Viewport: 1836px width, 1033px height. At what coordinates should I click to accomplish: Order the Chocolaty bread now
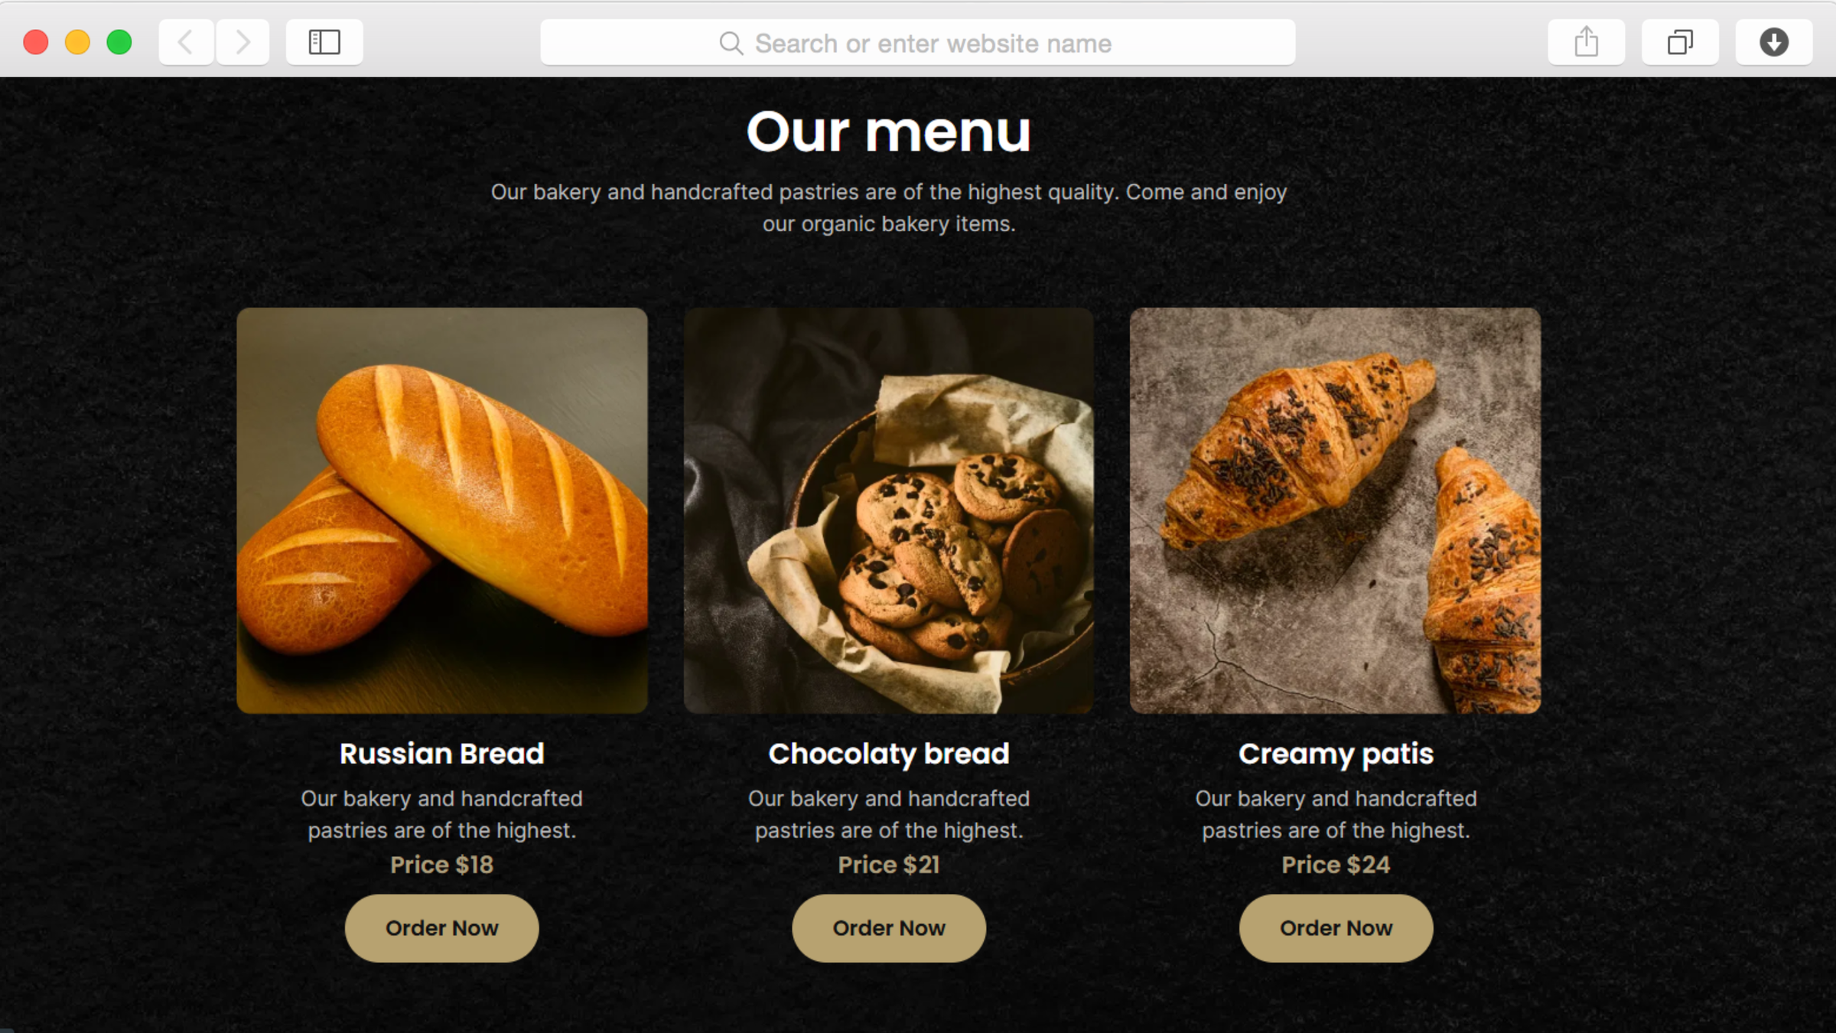point(889,928)
